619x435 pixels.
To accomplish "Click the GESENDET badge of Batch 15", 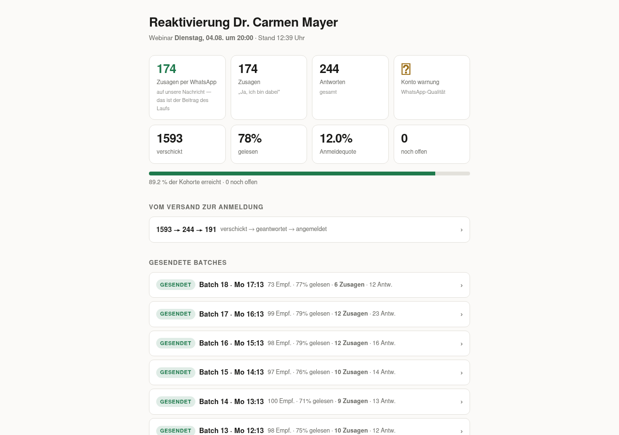I will point(176,372).
